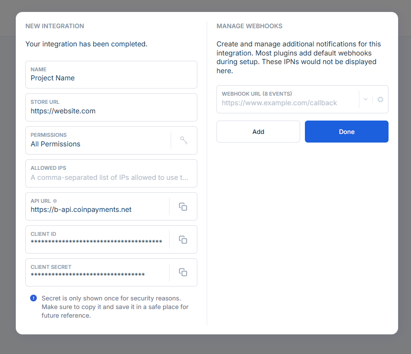Click the info dot beside API URL label

(x=55, y=201)
